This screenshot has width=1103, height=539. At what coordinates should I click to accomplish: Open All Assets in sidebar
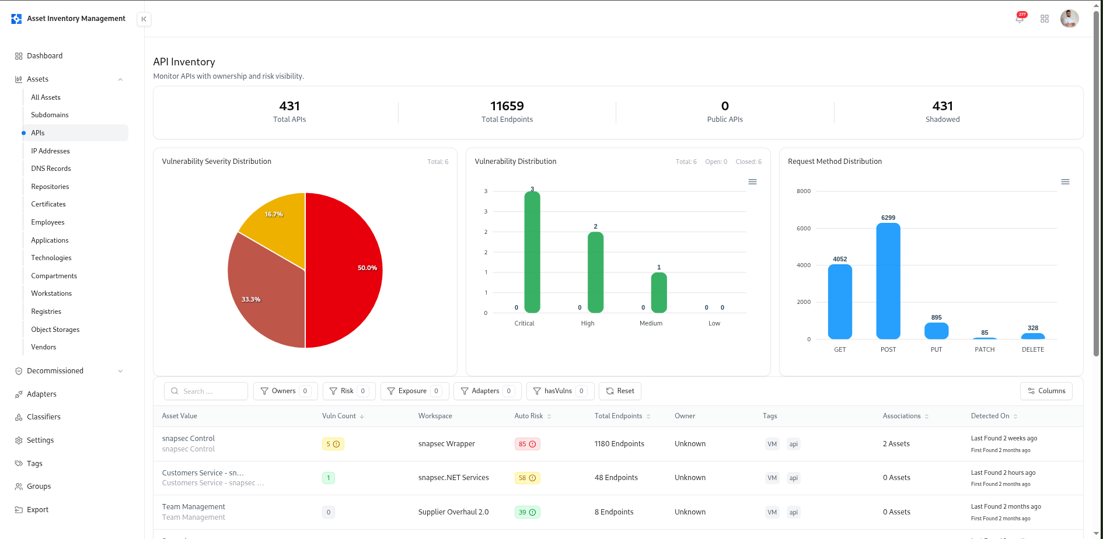point(46,97)
